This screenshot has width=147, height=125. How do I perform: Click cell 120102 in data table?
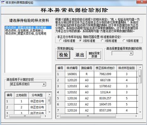tap(72, 92)
